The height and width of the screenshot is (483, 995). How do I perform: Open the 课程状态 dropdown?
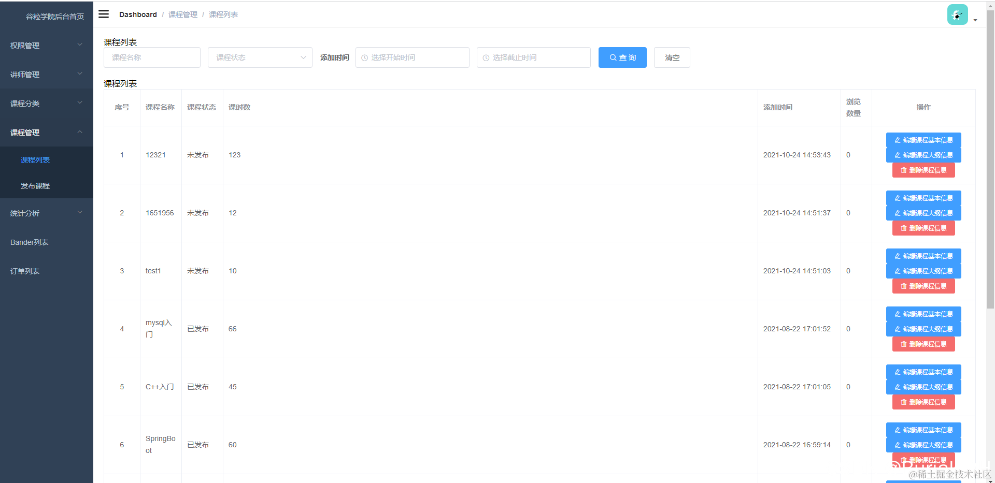point(260,57)
